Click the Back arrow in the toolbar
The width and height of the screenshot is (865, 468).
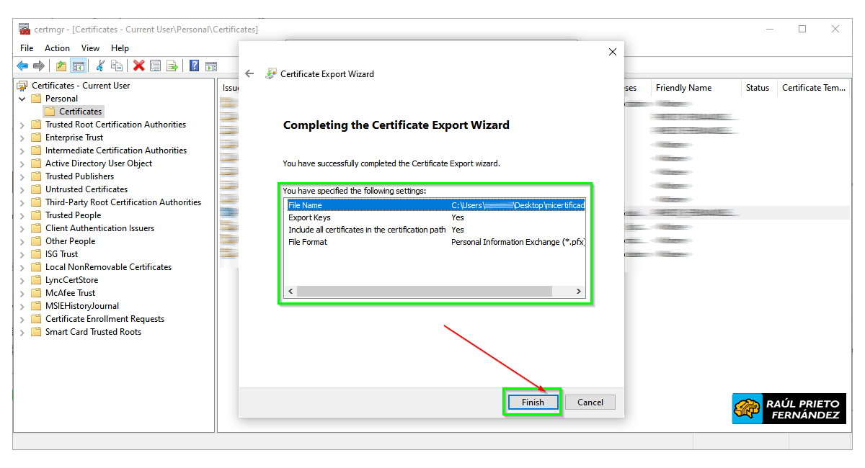pyautogui.click(x=22, y=66)
